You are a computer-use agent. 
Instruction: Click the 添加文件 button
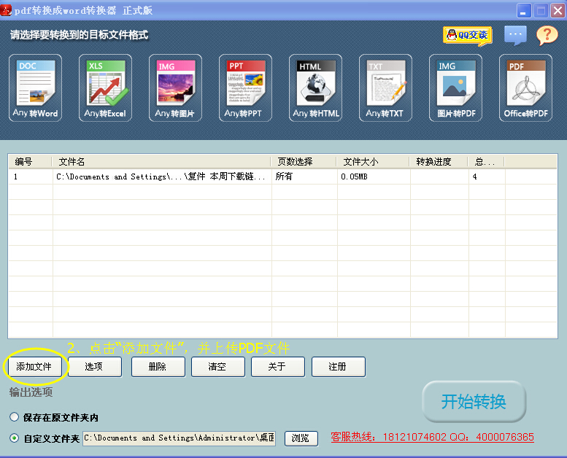pyautogui.click(x=34, y=367)
